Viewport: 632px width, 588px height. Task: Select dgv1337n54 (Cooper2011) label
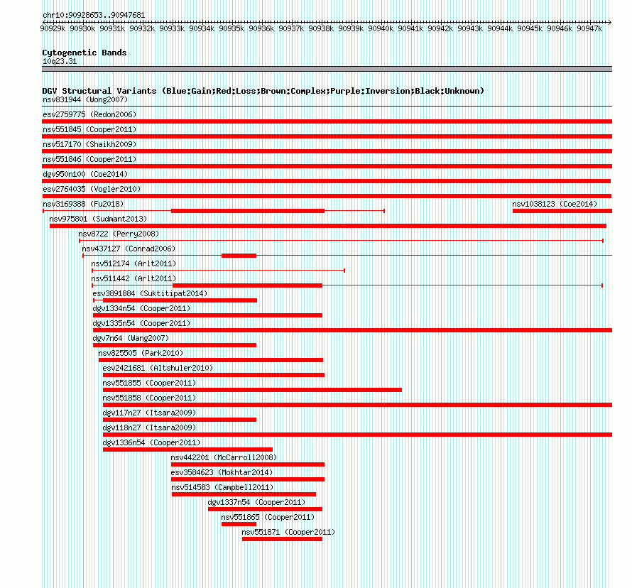click(256, 502)
